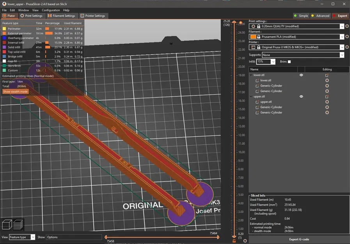350x244 pixels.
Task: Click the gear icon beside the Printer preset
Action: (347, 47)
